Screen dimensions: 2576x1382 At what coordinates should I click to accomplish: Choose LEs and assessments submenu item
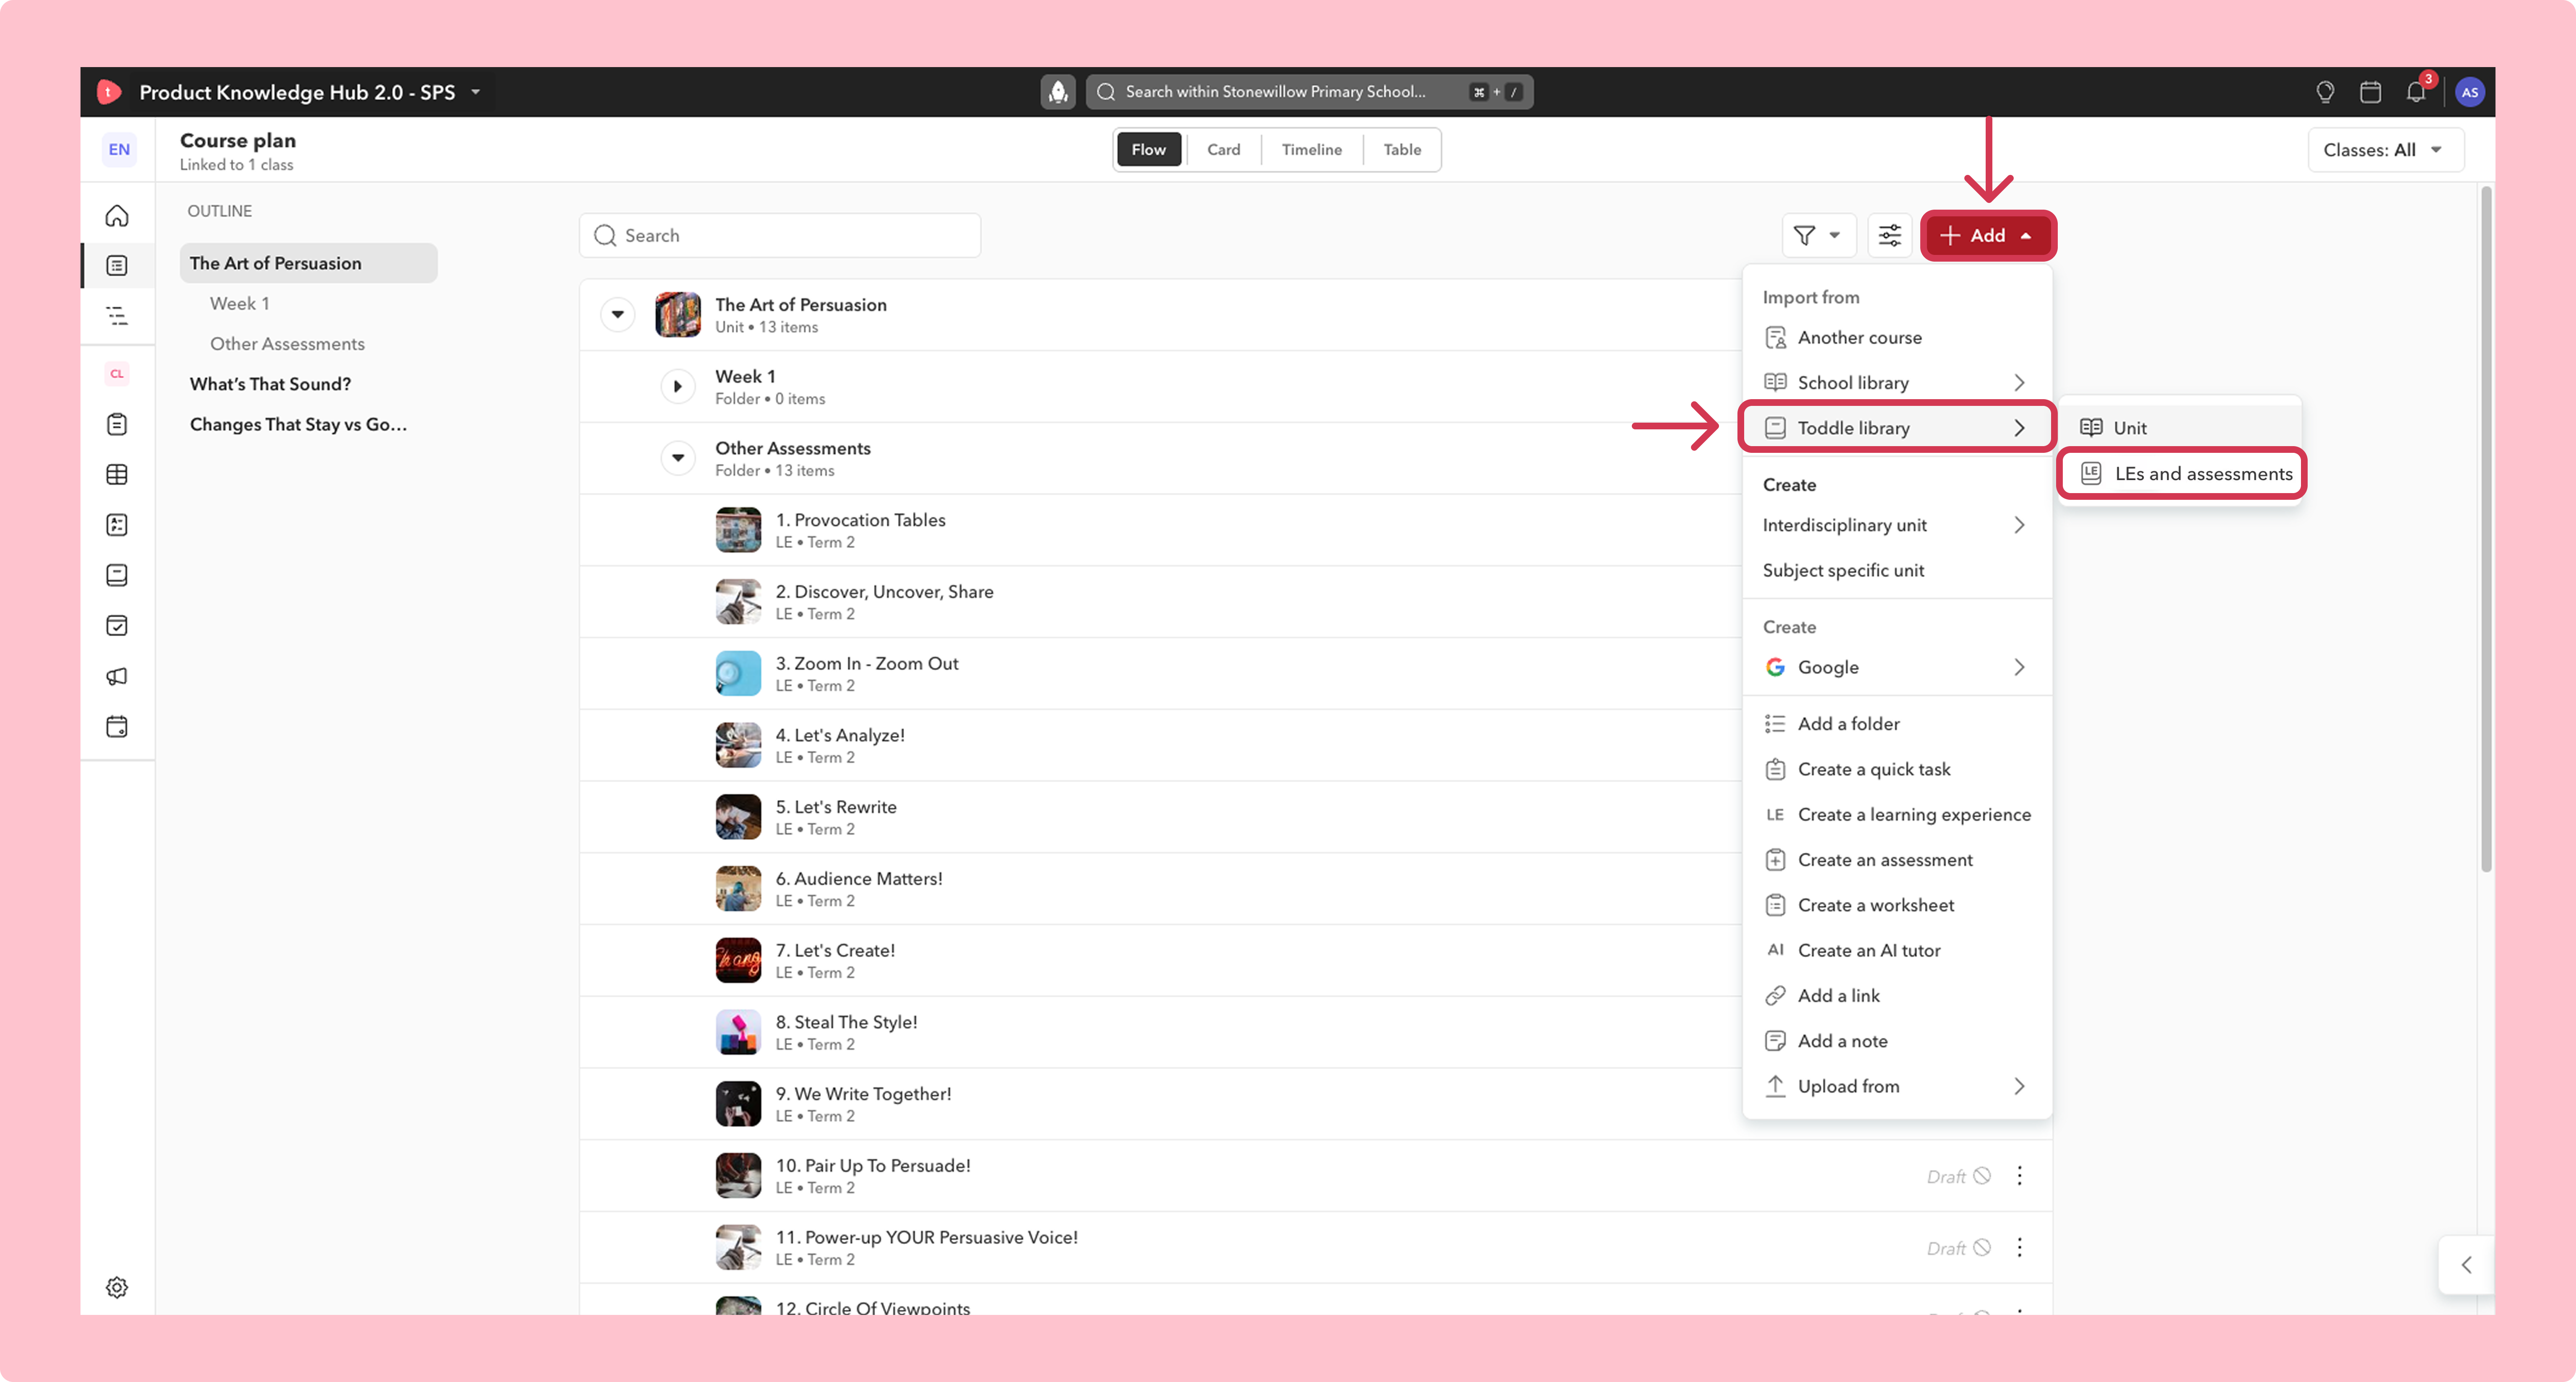[2181, 474]
